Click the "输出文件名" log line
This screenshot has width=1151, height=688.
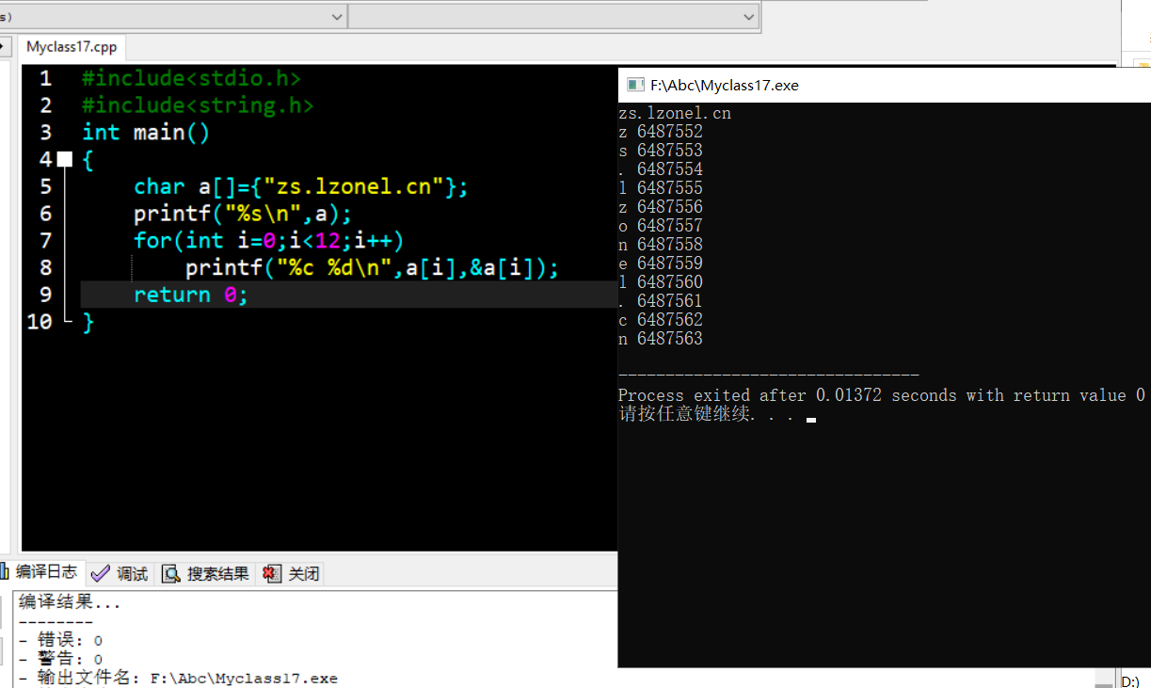tap(179, 678)
